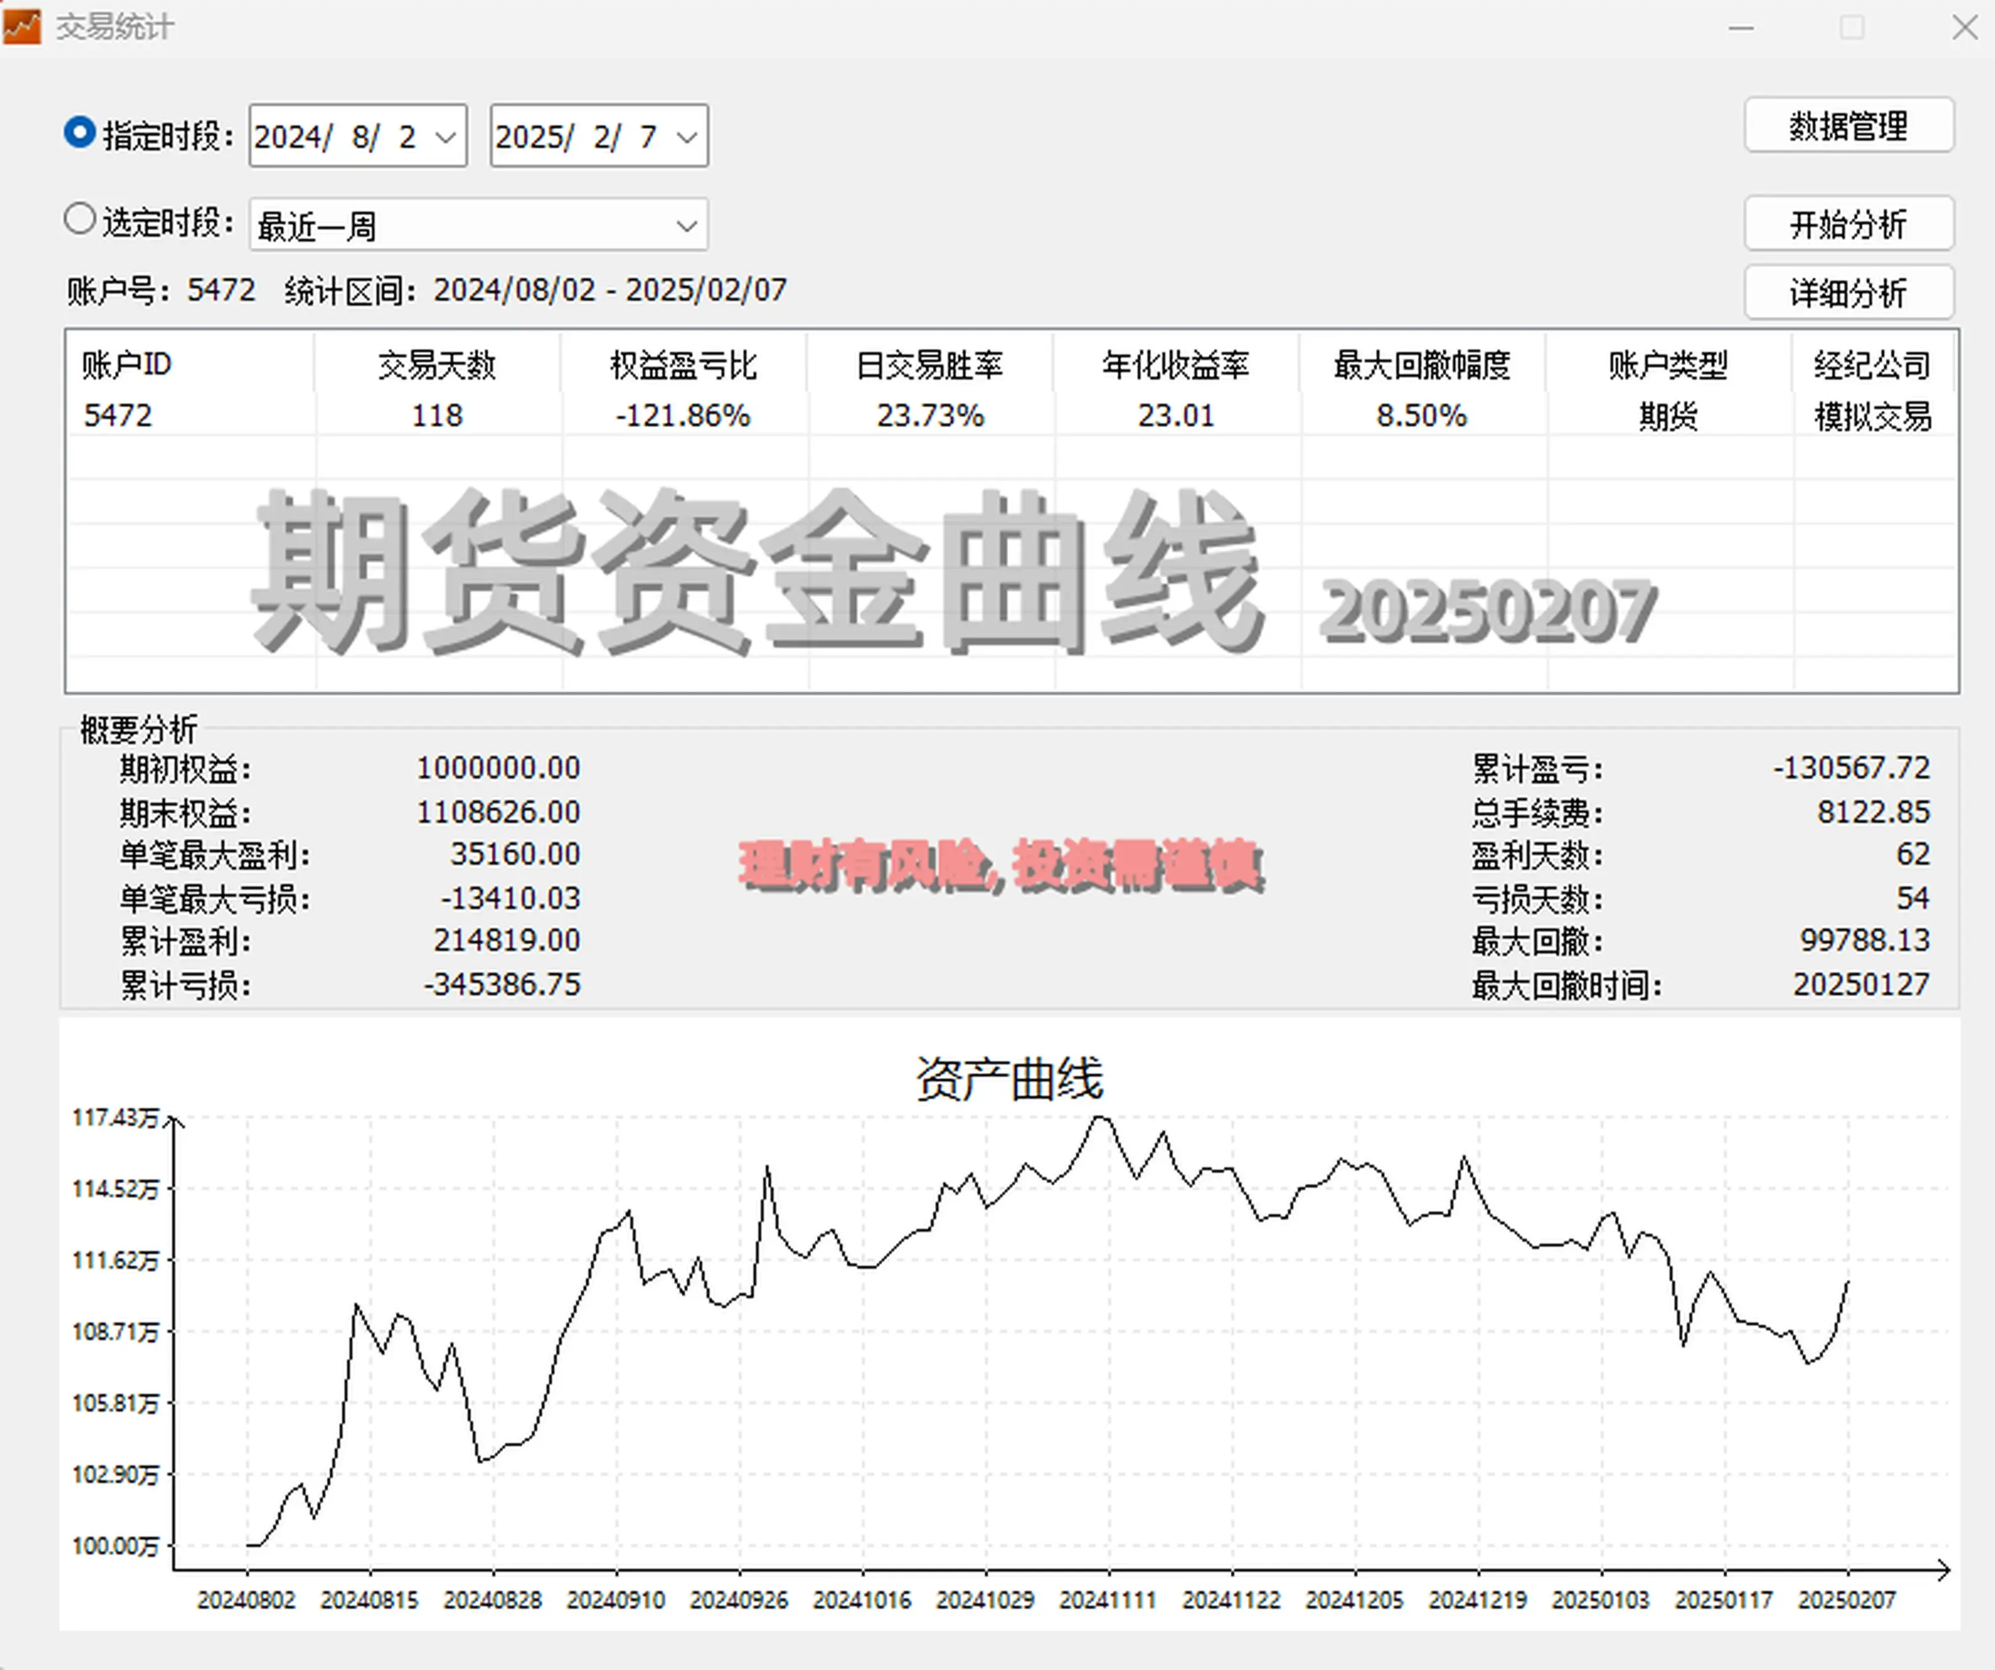The image size is (1995, 1670).
Task: Click the 最大回撤幅度 column header
Action: (x=1421, y=365)
